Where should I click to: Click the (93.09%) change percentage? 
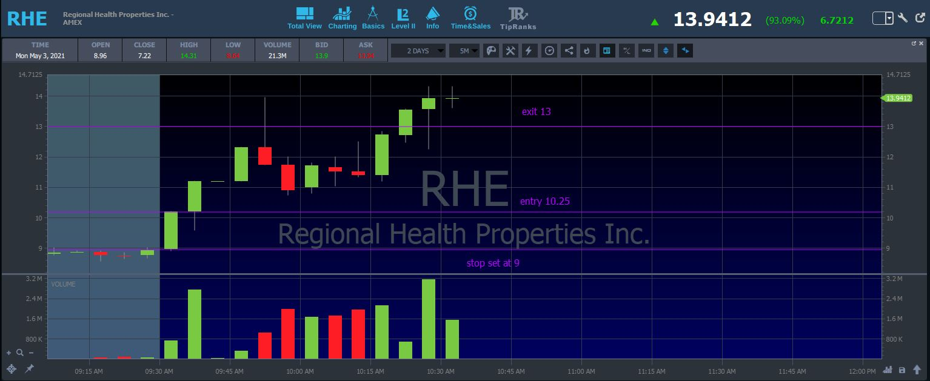[784, 21]
